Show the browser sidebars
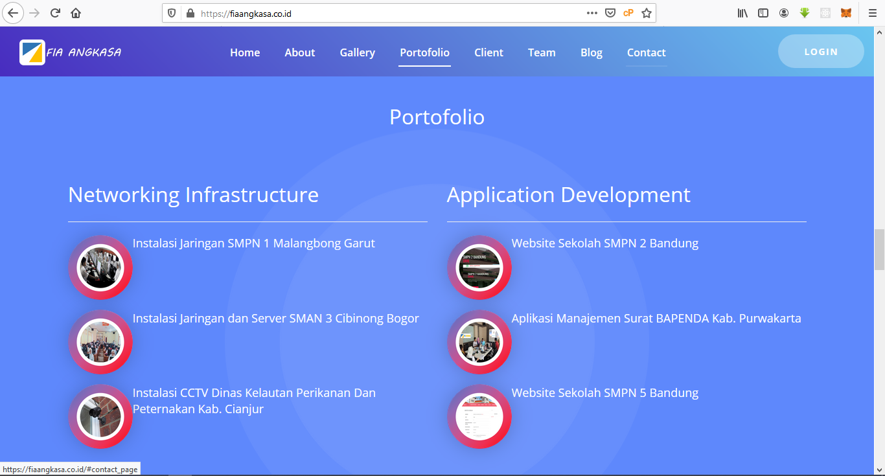 coord(763,13)
